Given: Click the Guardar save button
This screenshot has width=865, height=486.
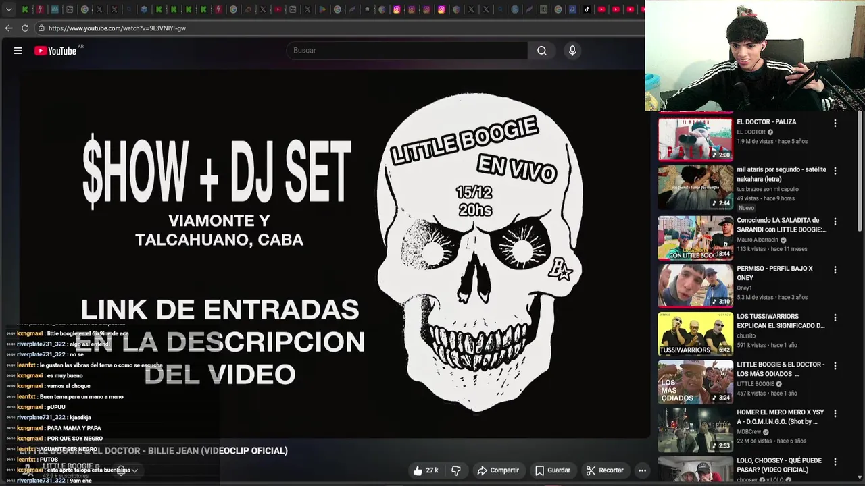Looking at the screenshot, I should 552,470.
